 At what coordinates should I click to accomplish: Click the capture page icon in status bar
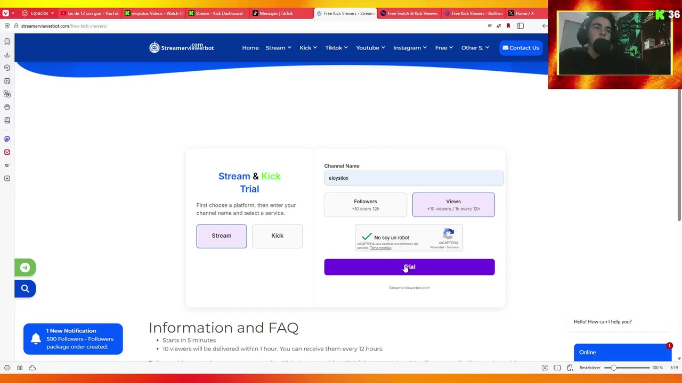545,368
